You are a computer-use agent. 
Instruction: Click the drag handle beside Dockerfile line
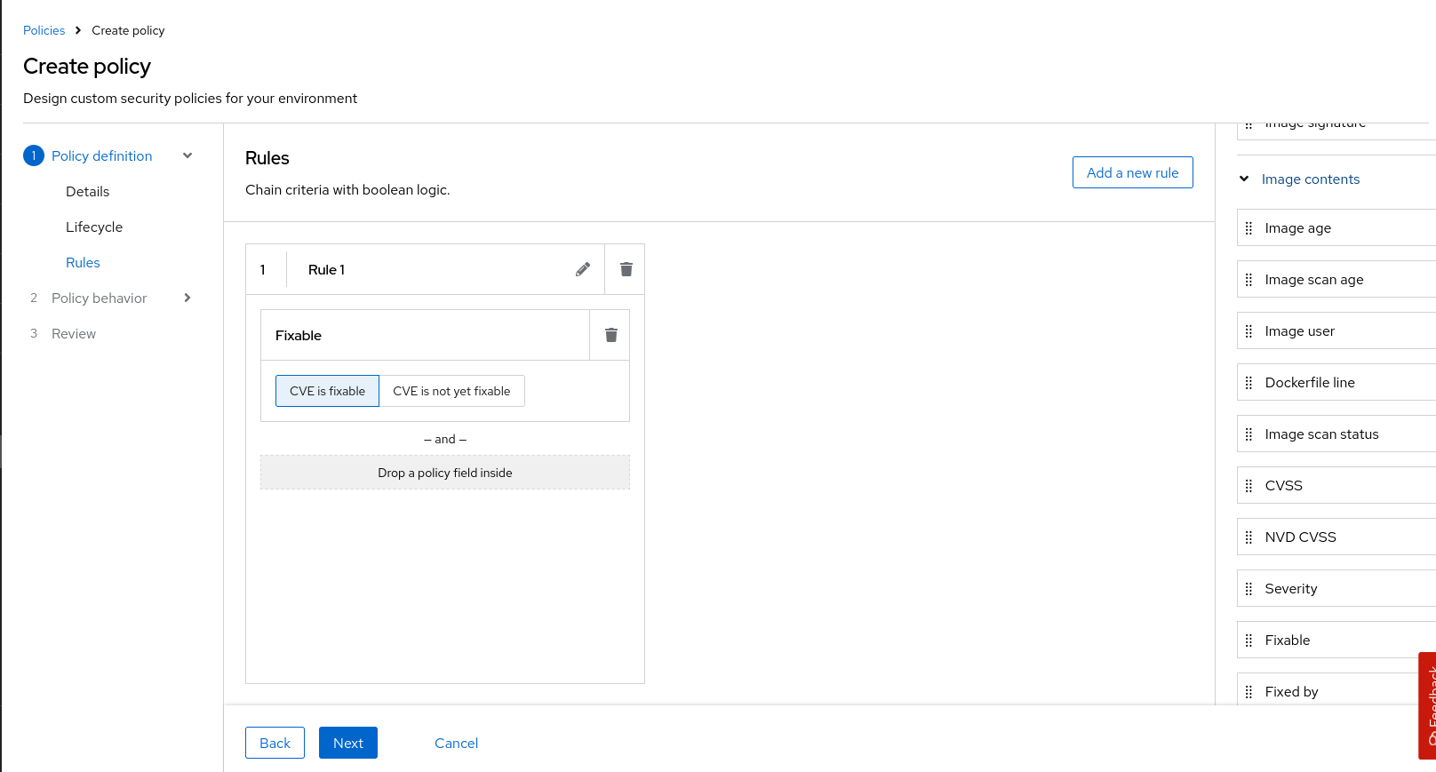click(1249, 383)
